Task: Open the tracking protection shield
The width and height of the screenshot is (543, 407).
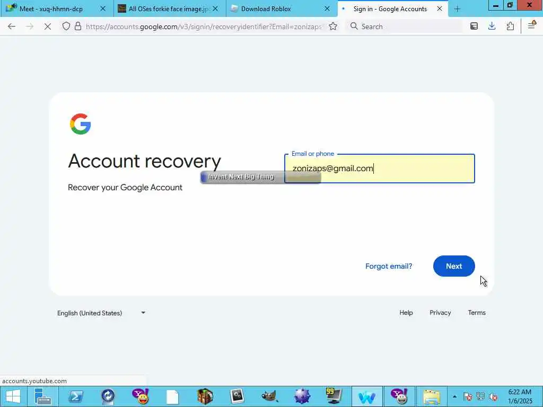Action: [x=66, y=26]
